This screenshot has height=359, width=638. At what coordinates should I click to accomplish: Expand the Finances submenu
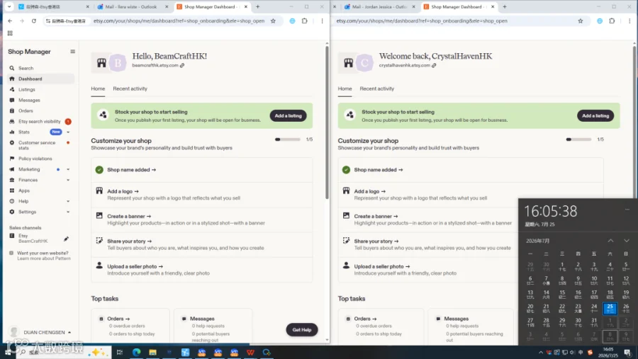click(68, 180)
